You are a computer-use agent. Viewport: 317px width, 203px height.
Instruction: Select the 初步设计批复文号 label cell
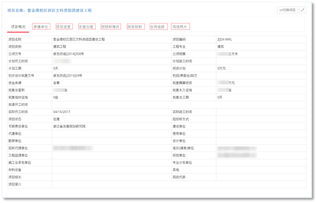click(30, 75)
